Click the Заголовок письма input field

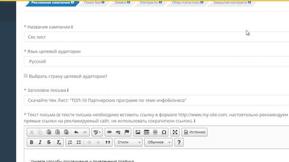[157, 100]
